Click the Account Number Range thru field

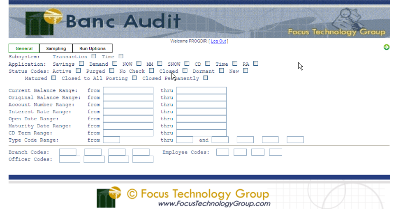(201, 104)
